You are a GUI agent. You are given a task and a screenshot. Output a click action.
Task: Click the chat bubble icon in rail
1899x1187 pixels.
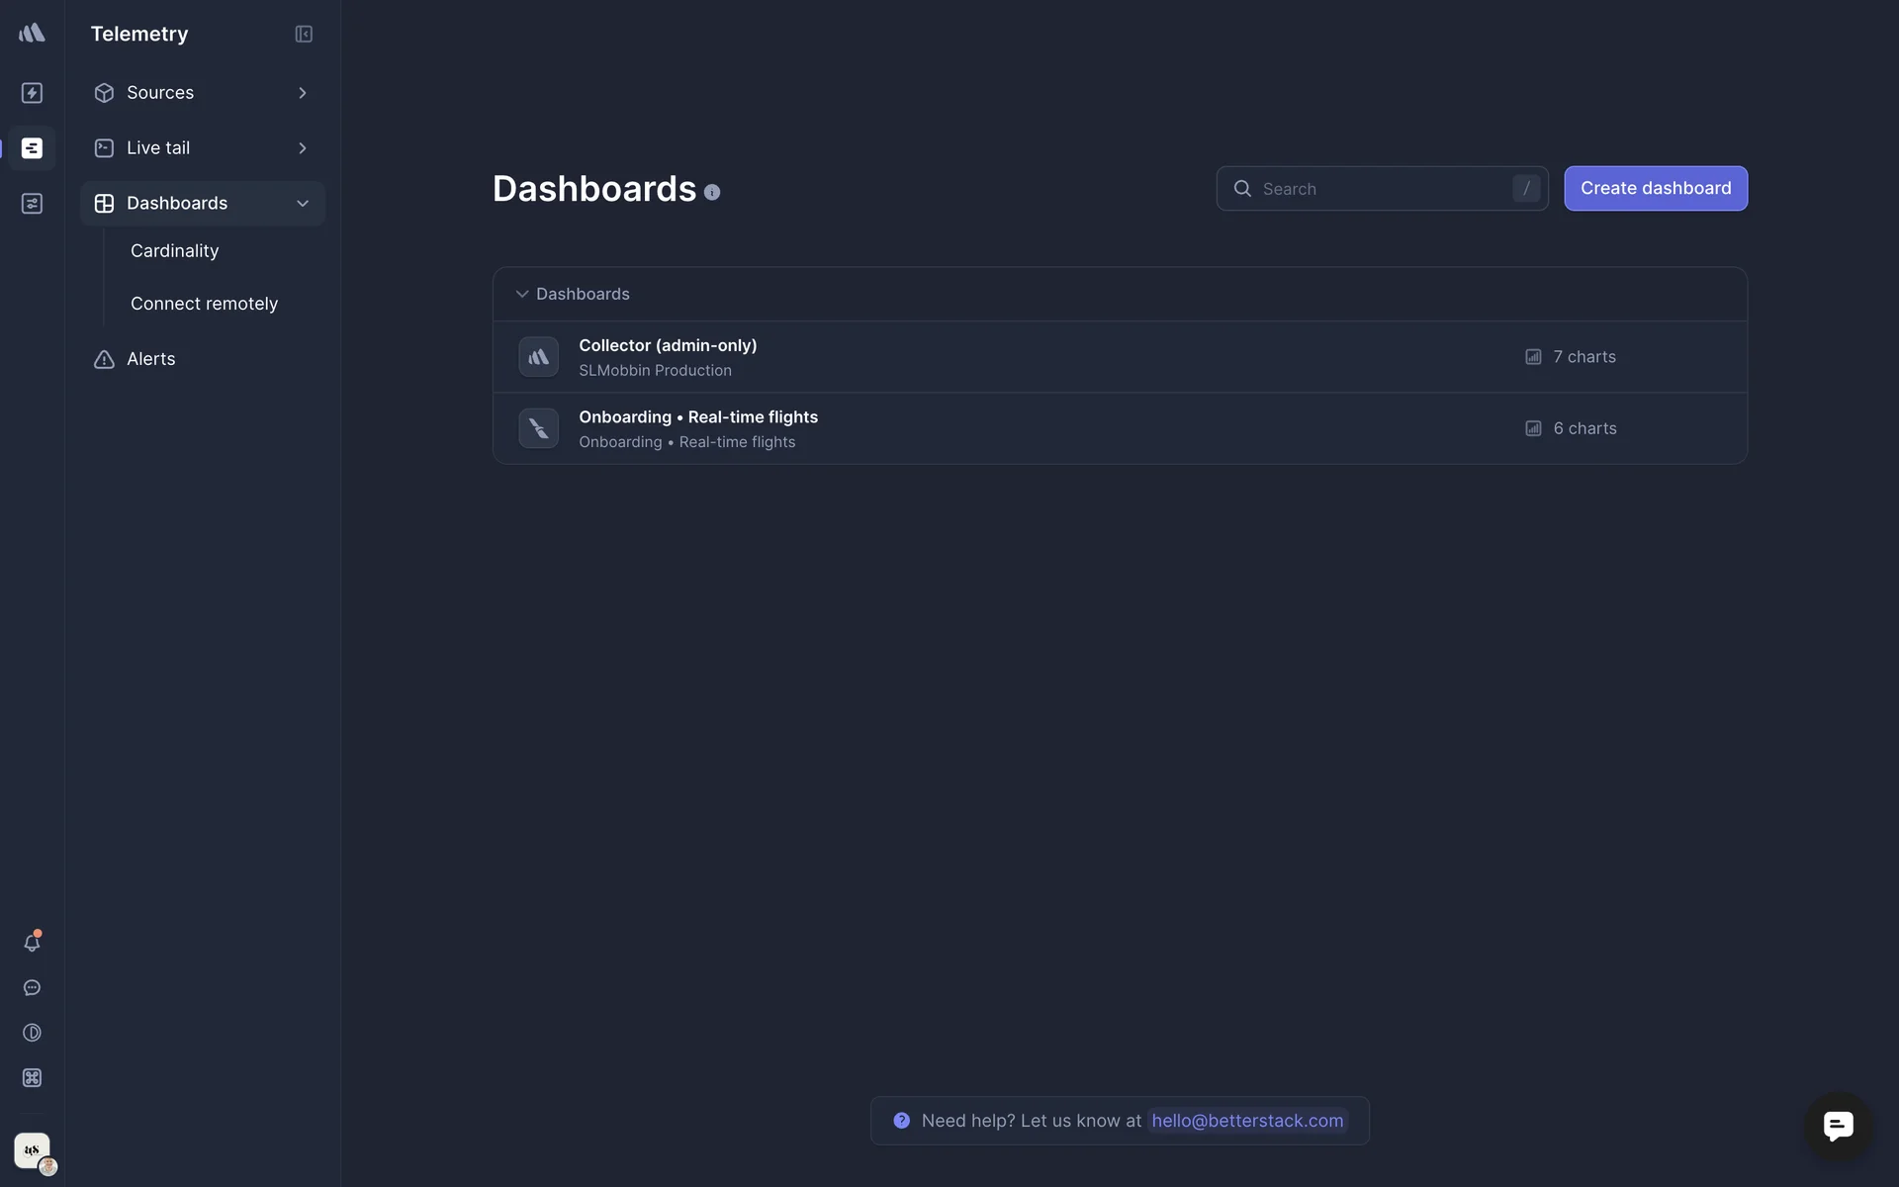tap(32, 988)
